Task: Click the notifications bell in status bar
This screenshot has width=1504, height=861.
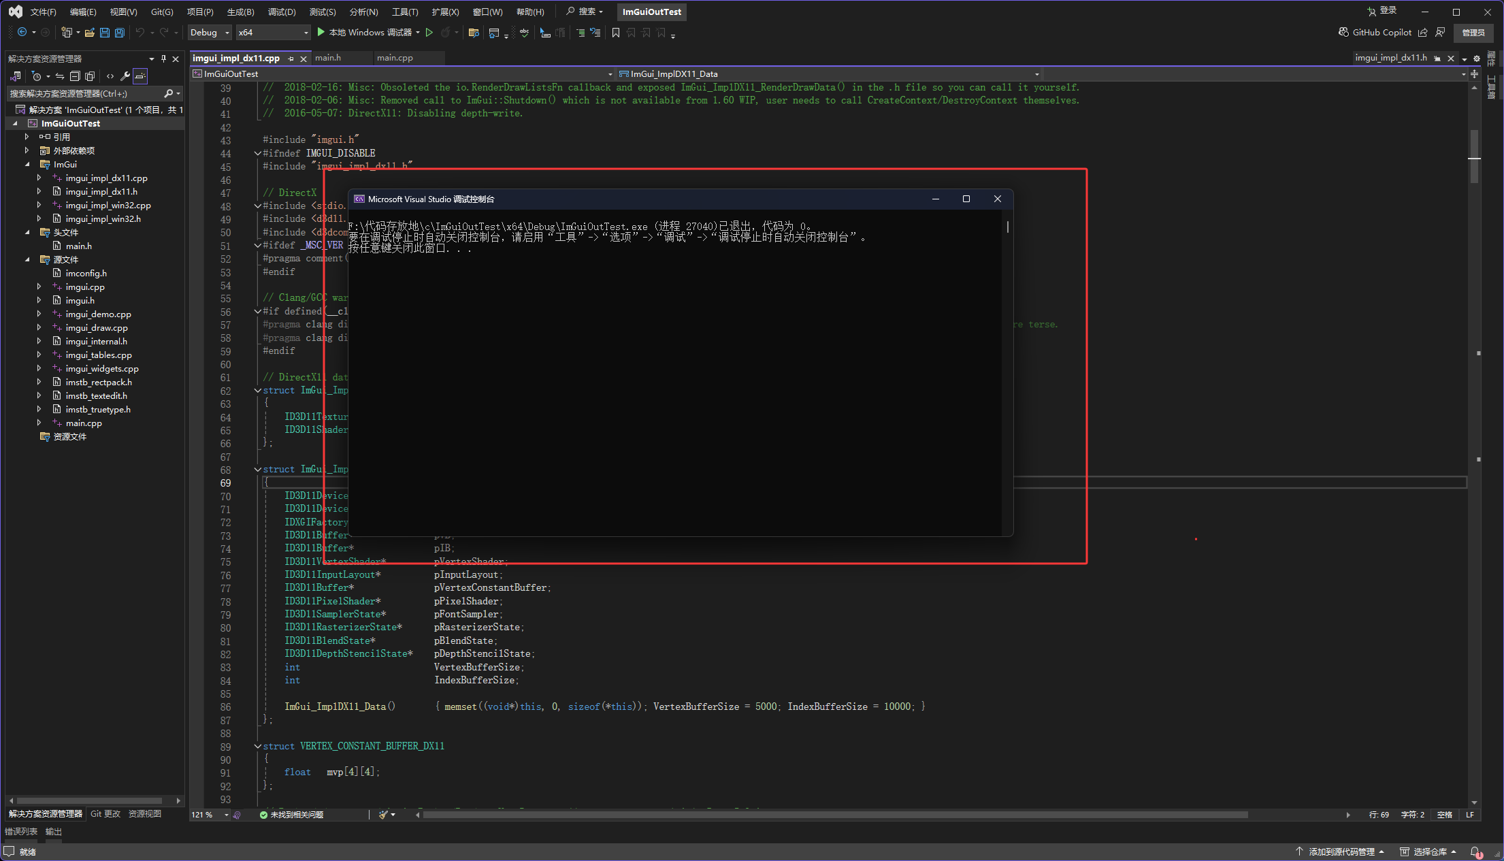Action: coord(1475,851)
